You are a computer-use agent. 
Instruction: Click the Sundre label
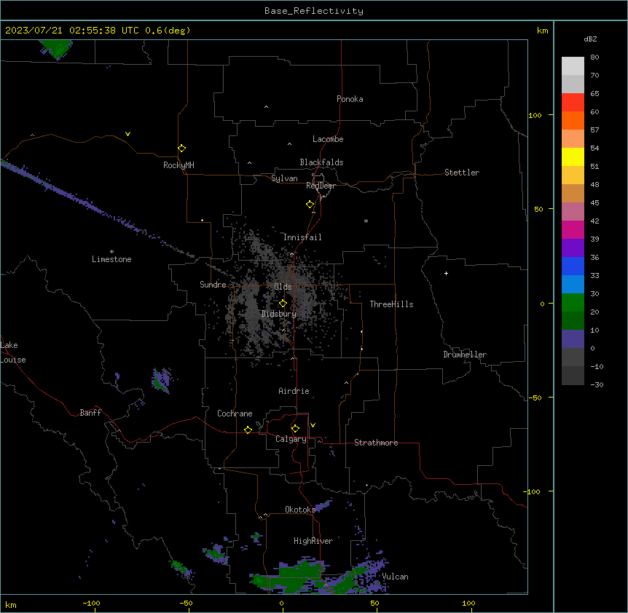click(213, 285)
